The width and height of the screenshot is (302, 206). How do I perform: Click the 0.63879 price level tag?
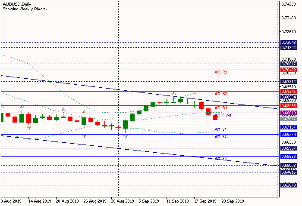288,185
